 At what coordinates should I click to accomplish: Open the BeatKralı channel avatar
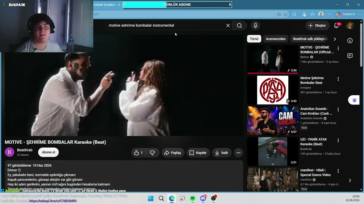9,152
